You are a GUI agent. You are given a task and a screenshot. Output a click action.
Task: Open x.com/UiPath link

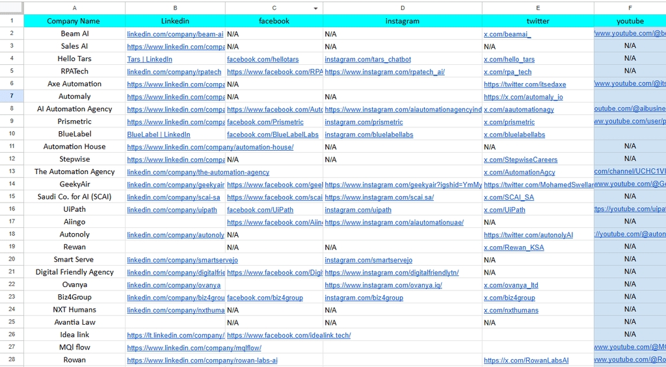click(x=505, y=210)
